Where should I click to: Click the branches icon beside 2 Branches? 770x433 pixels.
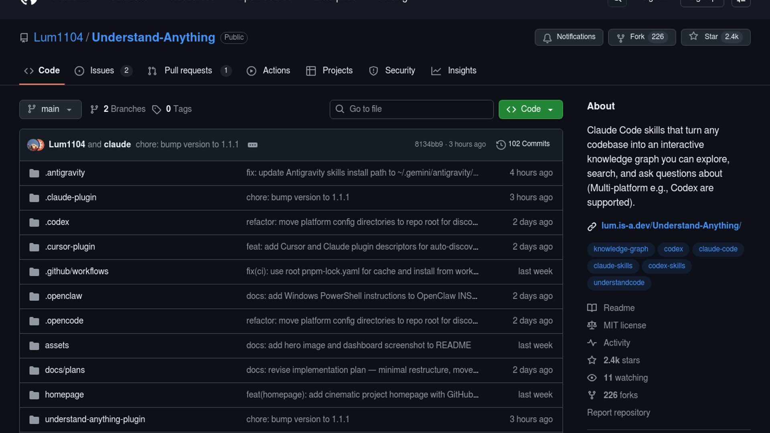94,109
